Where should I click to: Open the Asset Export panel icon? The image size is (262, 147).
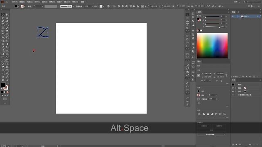[x=193, y=62]
